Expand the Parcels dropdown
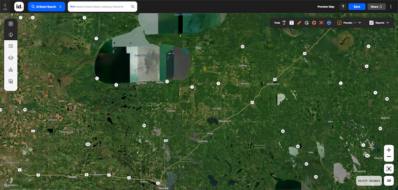This screenshot has height=190, width=398. [x=360, y=23]
